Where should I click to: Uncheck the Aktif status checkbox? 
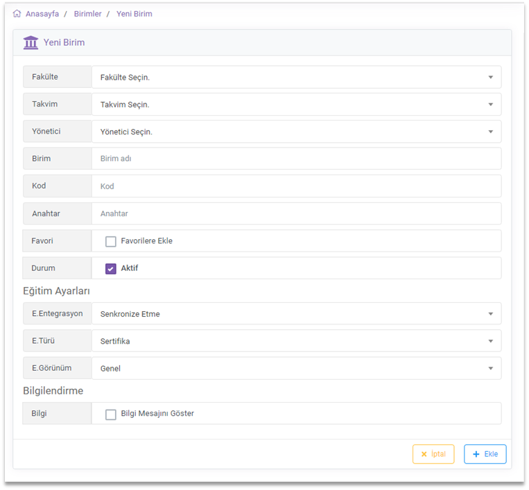click(x=111, y=268)
